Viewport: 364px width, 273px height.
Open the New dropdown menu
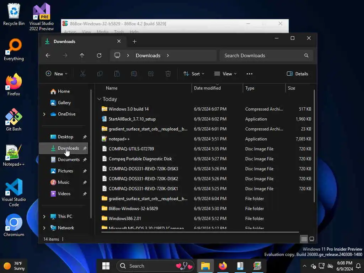tap(57, 74)
